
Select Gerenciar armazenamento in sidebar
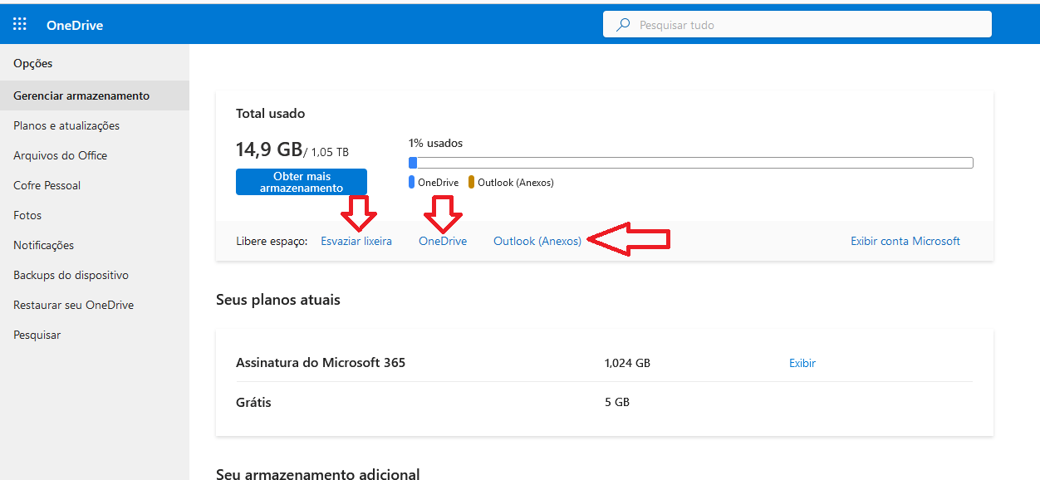point(95,96)
